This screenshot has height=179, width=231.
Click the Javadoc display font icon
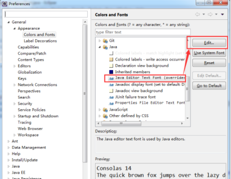click(x=111, y=84)
